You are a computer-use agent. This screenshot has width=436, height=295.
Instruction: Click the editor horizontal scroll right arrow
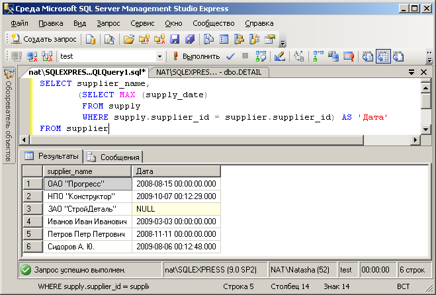click(415, 140)
